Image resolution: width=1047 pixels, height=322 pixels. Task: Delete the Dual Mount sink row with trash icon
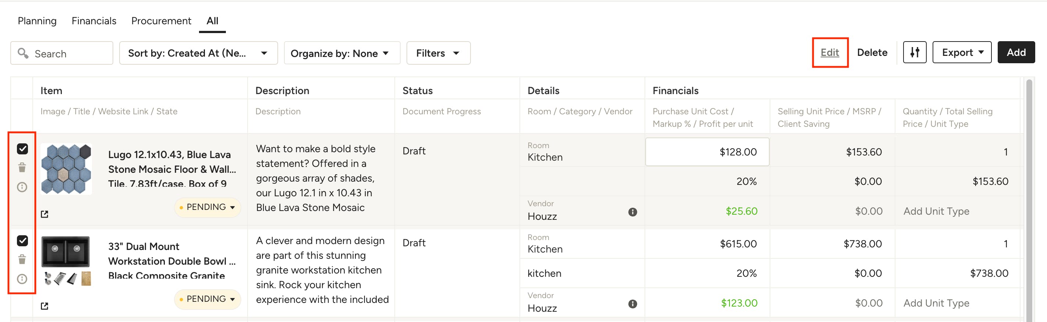tap(22, 259)
